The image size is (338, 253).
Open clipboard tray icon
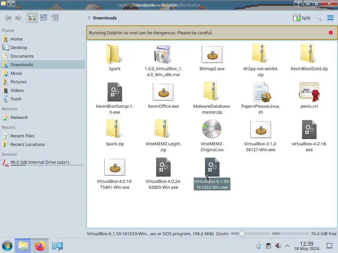click(268, 246)
